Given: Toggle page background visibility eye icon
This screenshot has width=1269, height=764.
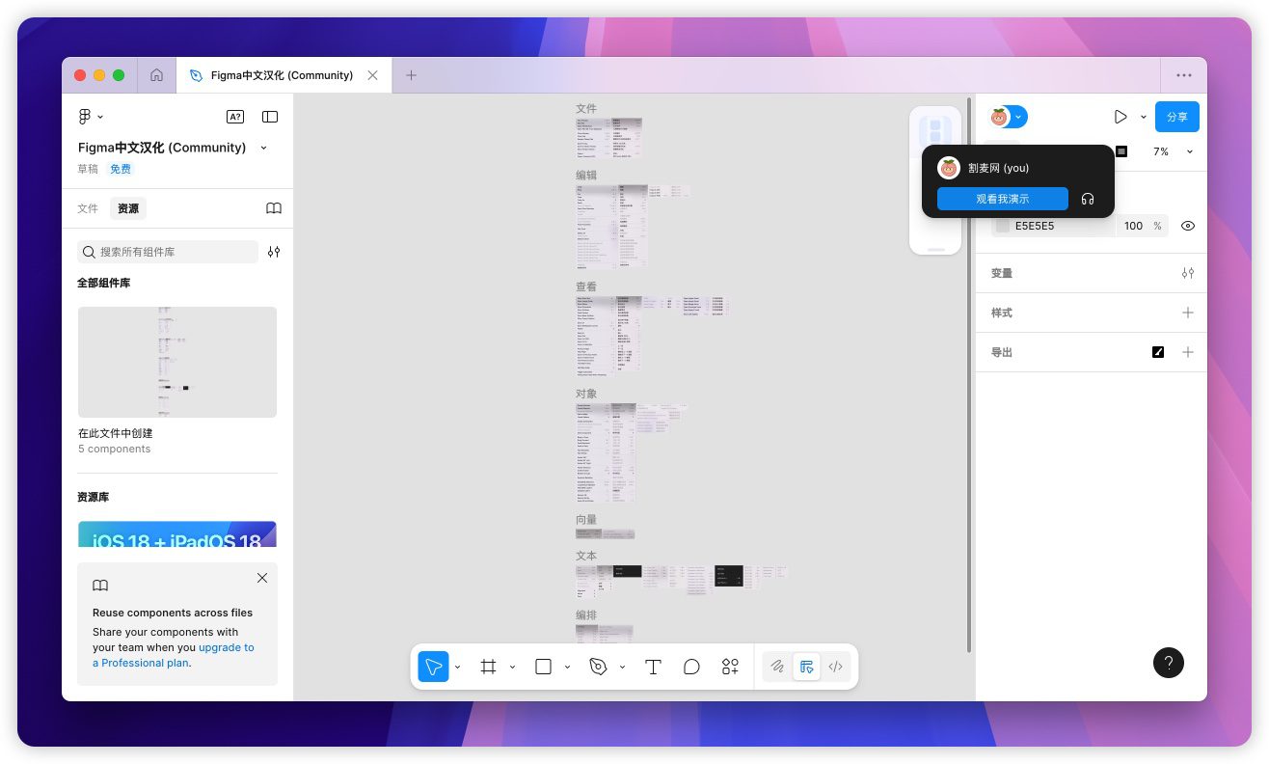Looking at the screenshot, I should click(x=1188, y=226).
